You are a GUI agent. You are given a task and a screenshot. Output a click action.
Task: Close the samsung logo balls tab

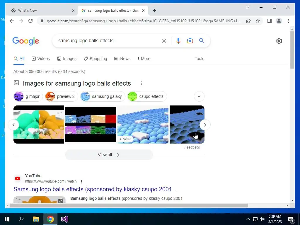point(143,11)
